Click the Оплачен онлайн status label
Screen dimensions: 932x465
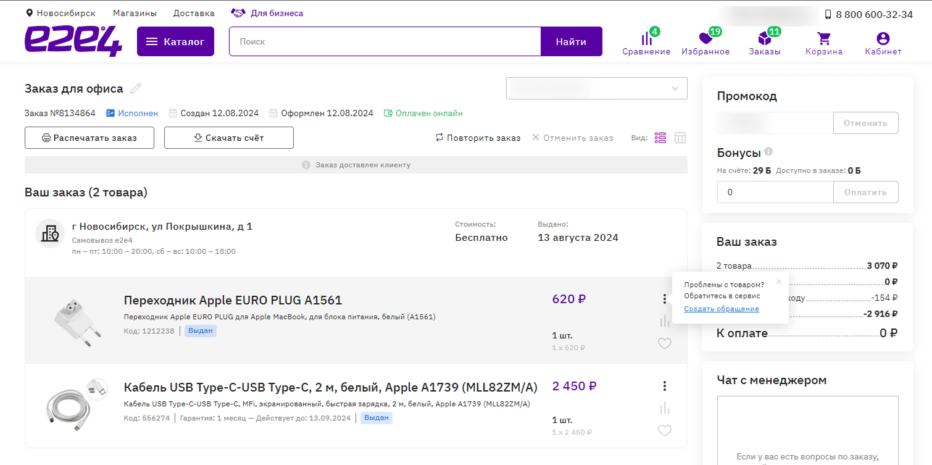pyautogui.click(x=423, y=113)
